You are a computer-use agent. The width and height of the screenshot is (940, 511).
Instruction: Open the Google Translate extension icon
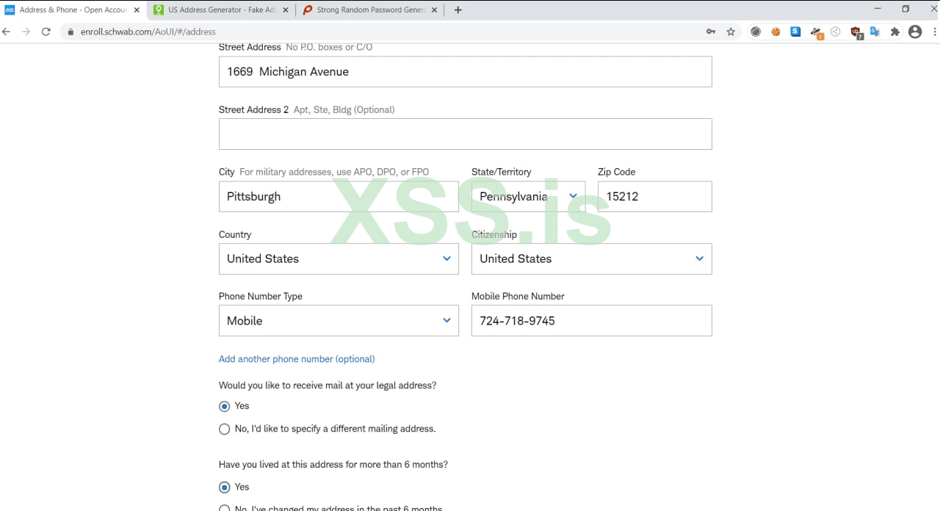tap(875, 32)
